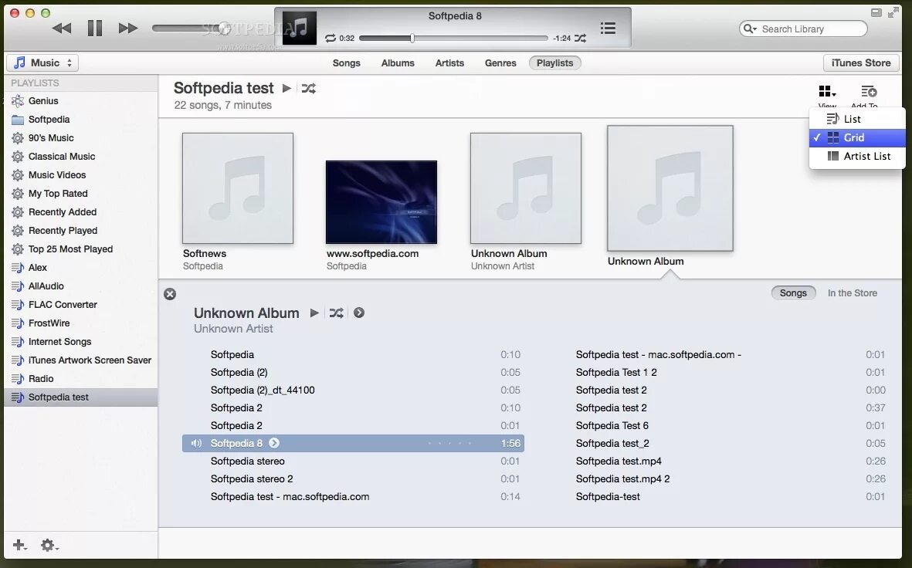Open the View options grid icon
The height and width of the screenshot is (568, 912).
[827, 92]
